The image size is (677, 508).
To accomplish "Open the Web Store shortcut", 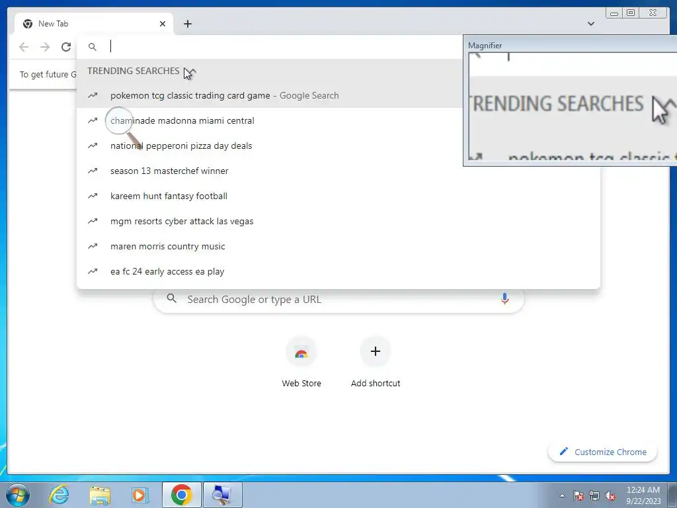I will pyautogui.click(x=301, y=363).
